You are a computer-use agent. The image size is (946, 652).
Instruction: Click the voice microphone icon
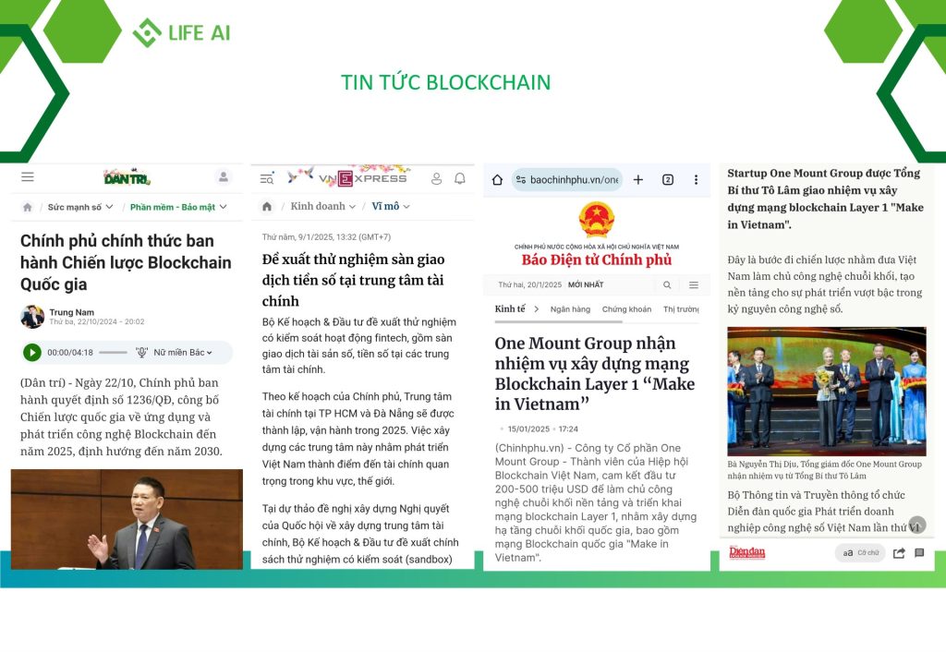tap(141, 352)
